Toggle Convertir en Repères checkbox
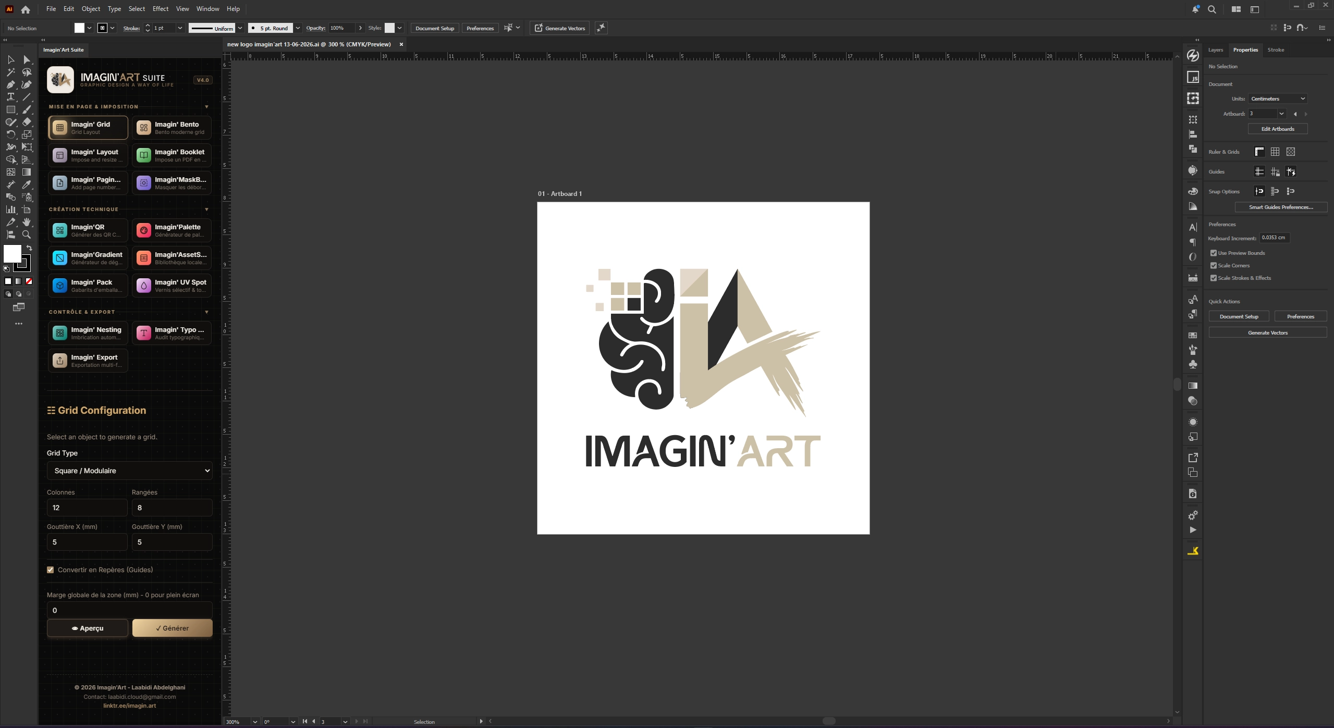 coord(51,570)
